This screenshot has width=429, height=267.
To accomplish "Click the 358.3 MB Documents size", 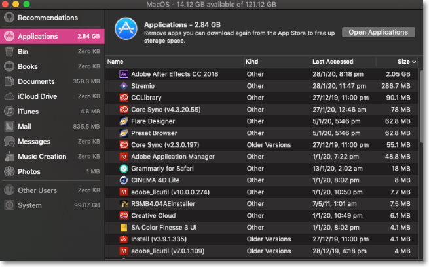I will pos(86,81).
